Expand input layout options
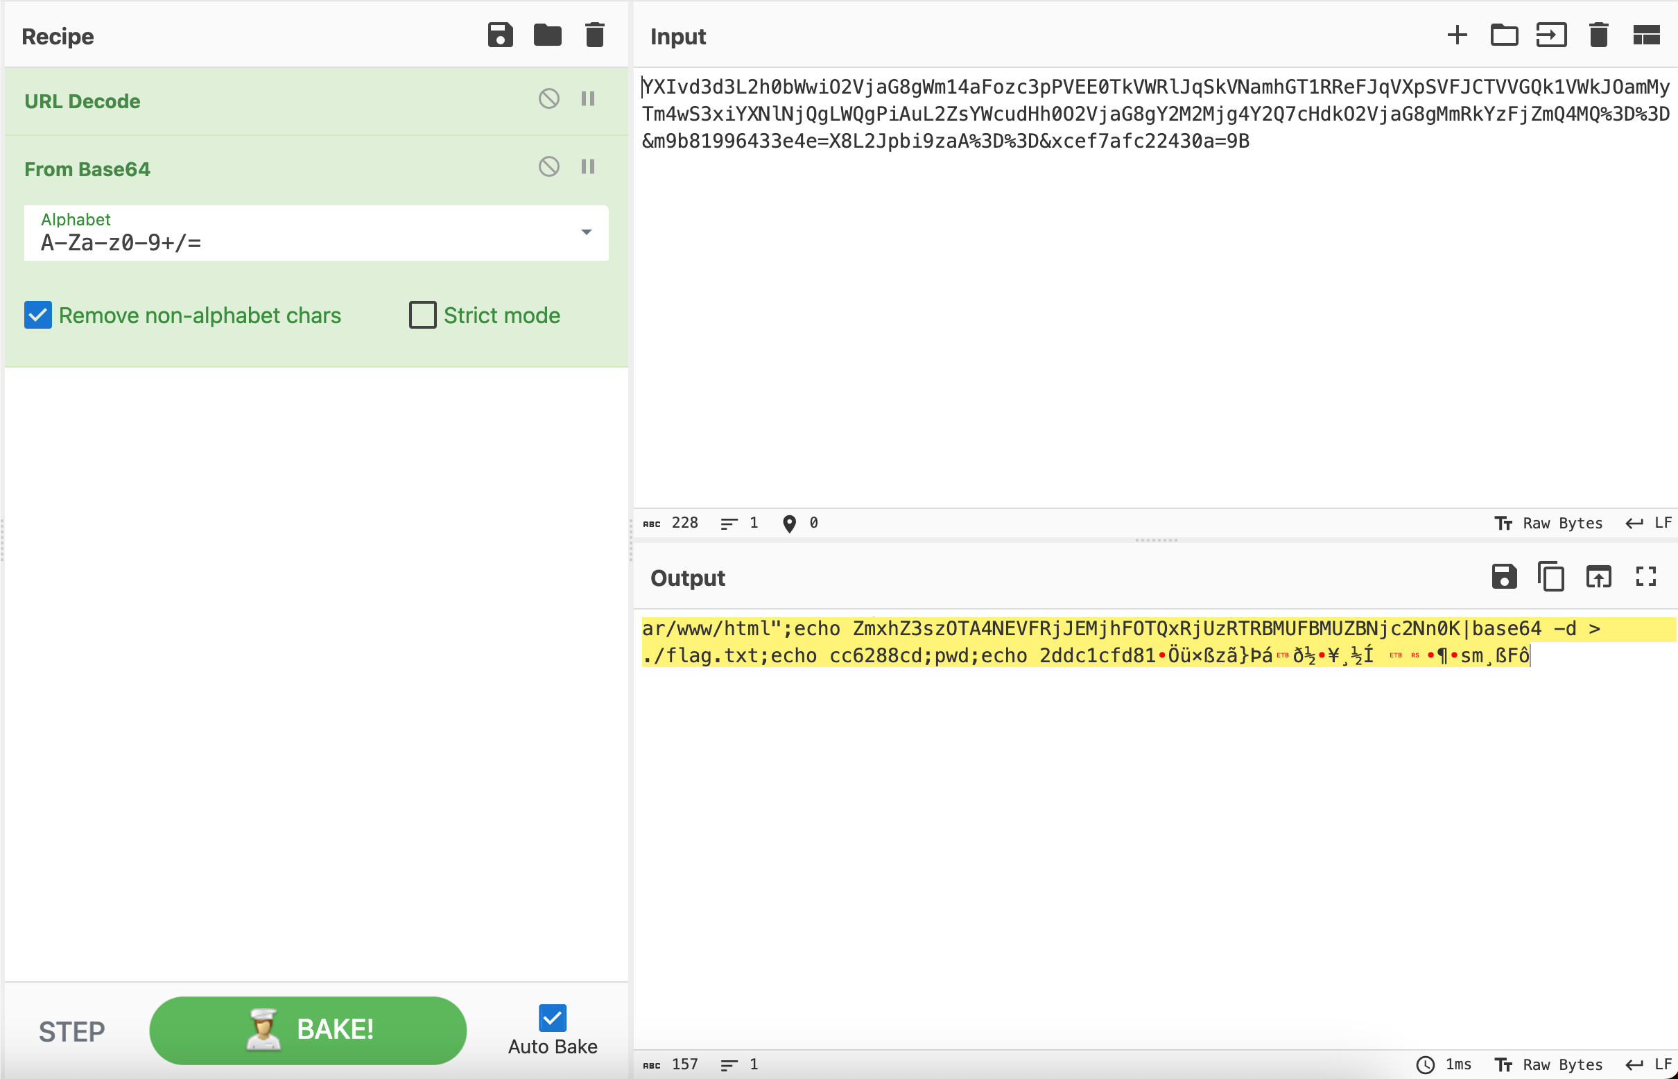This screenshot has height=1079, width=1678. pos(1647,35)
